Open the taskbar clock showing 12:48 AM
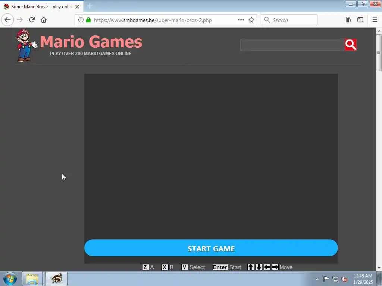This screenshot has height=286, width=382. coord(363,279)
